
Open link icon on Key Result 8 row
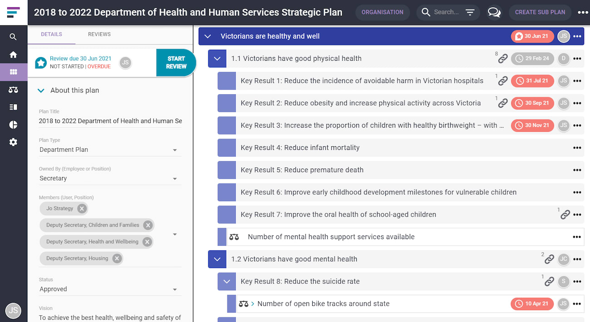549,281
